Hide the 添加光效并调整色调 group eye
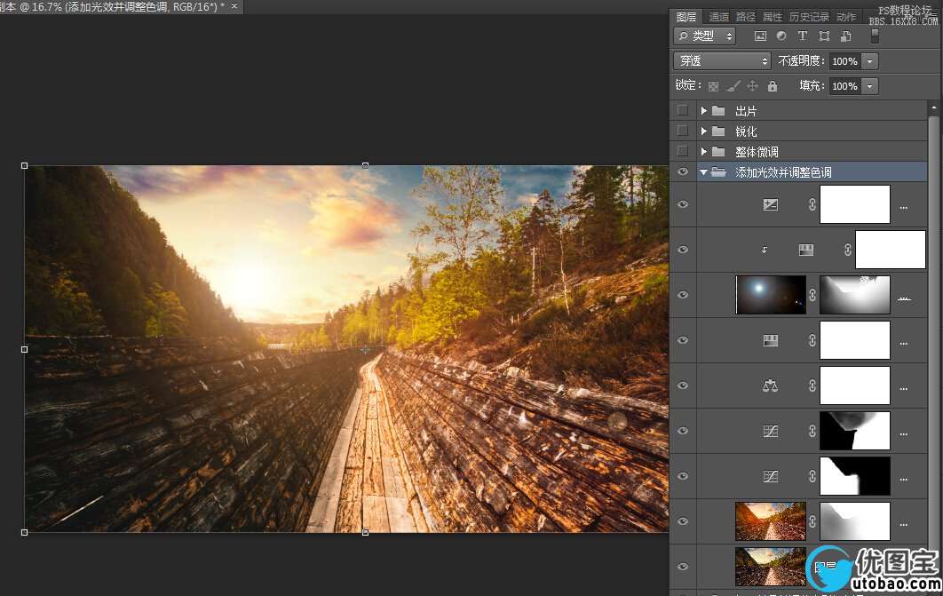 683,172
